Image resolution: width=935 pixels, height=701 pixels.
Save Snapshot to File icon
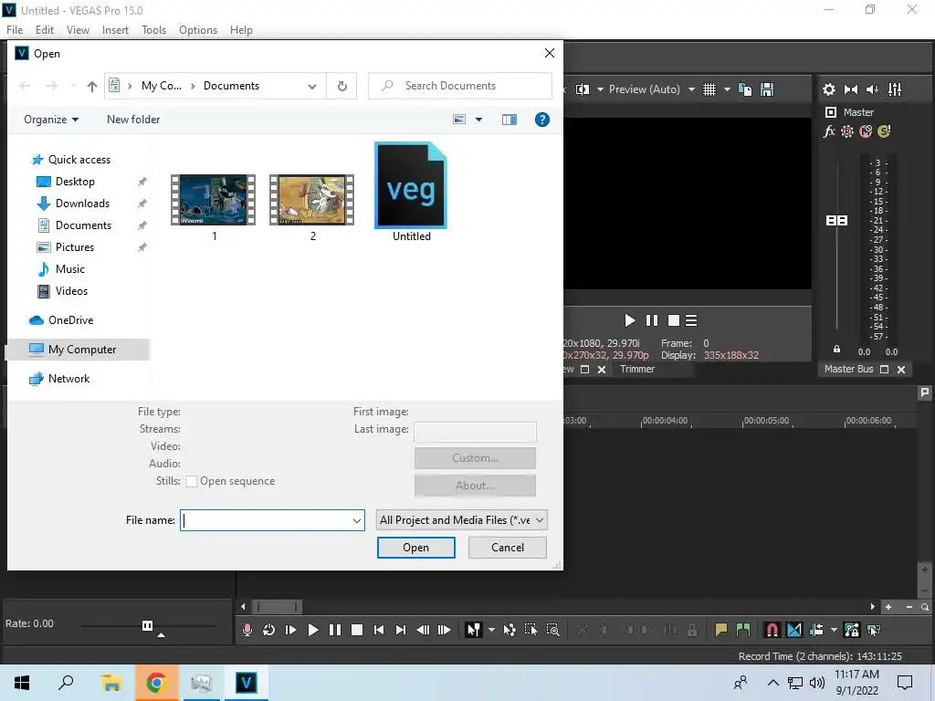[x=767, y=89]
